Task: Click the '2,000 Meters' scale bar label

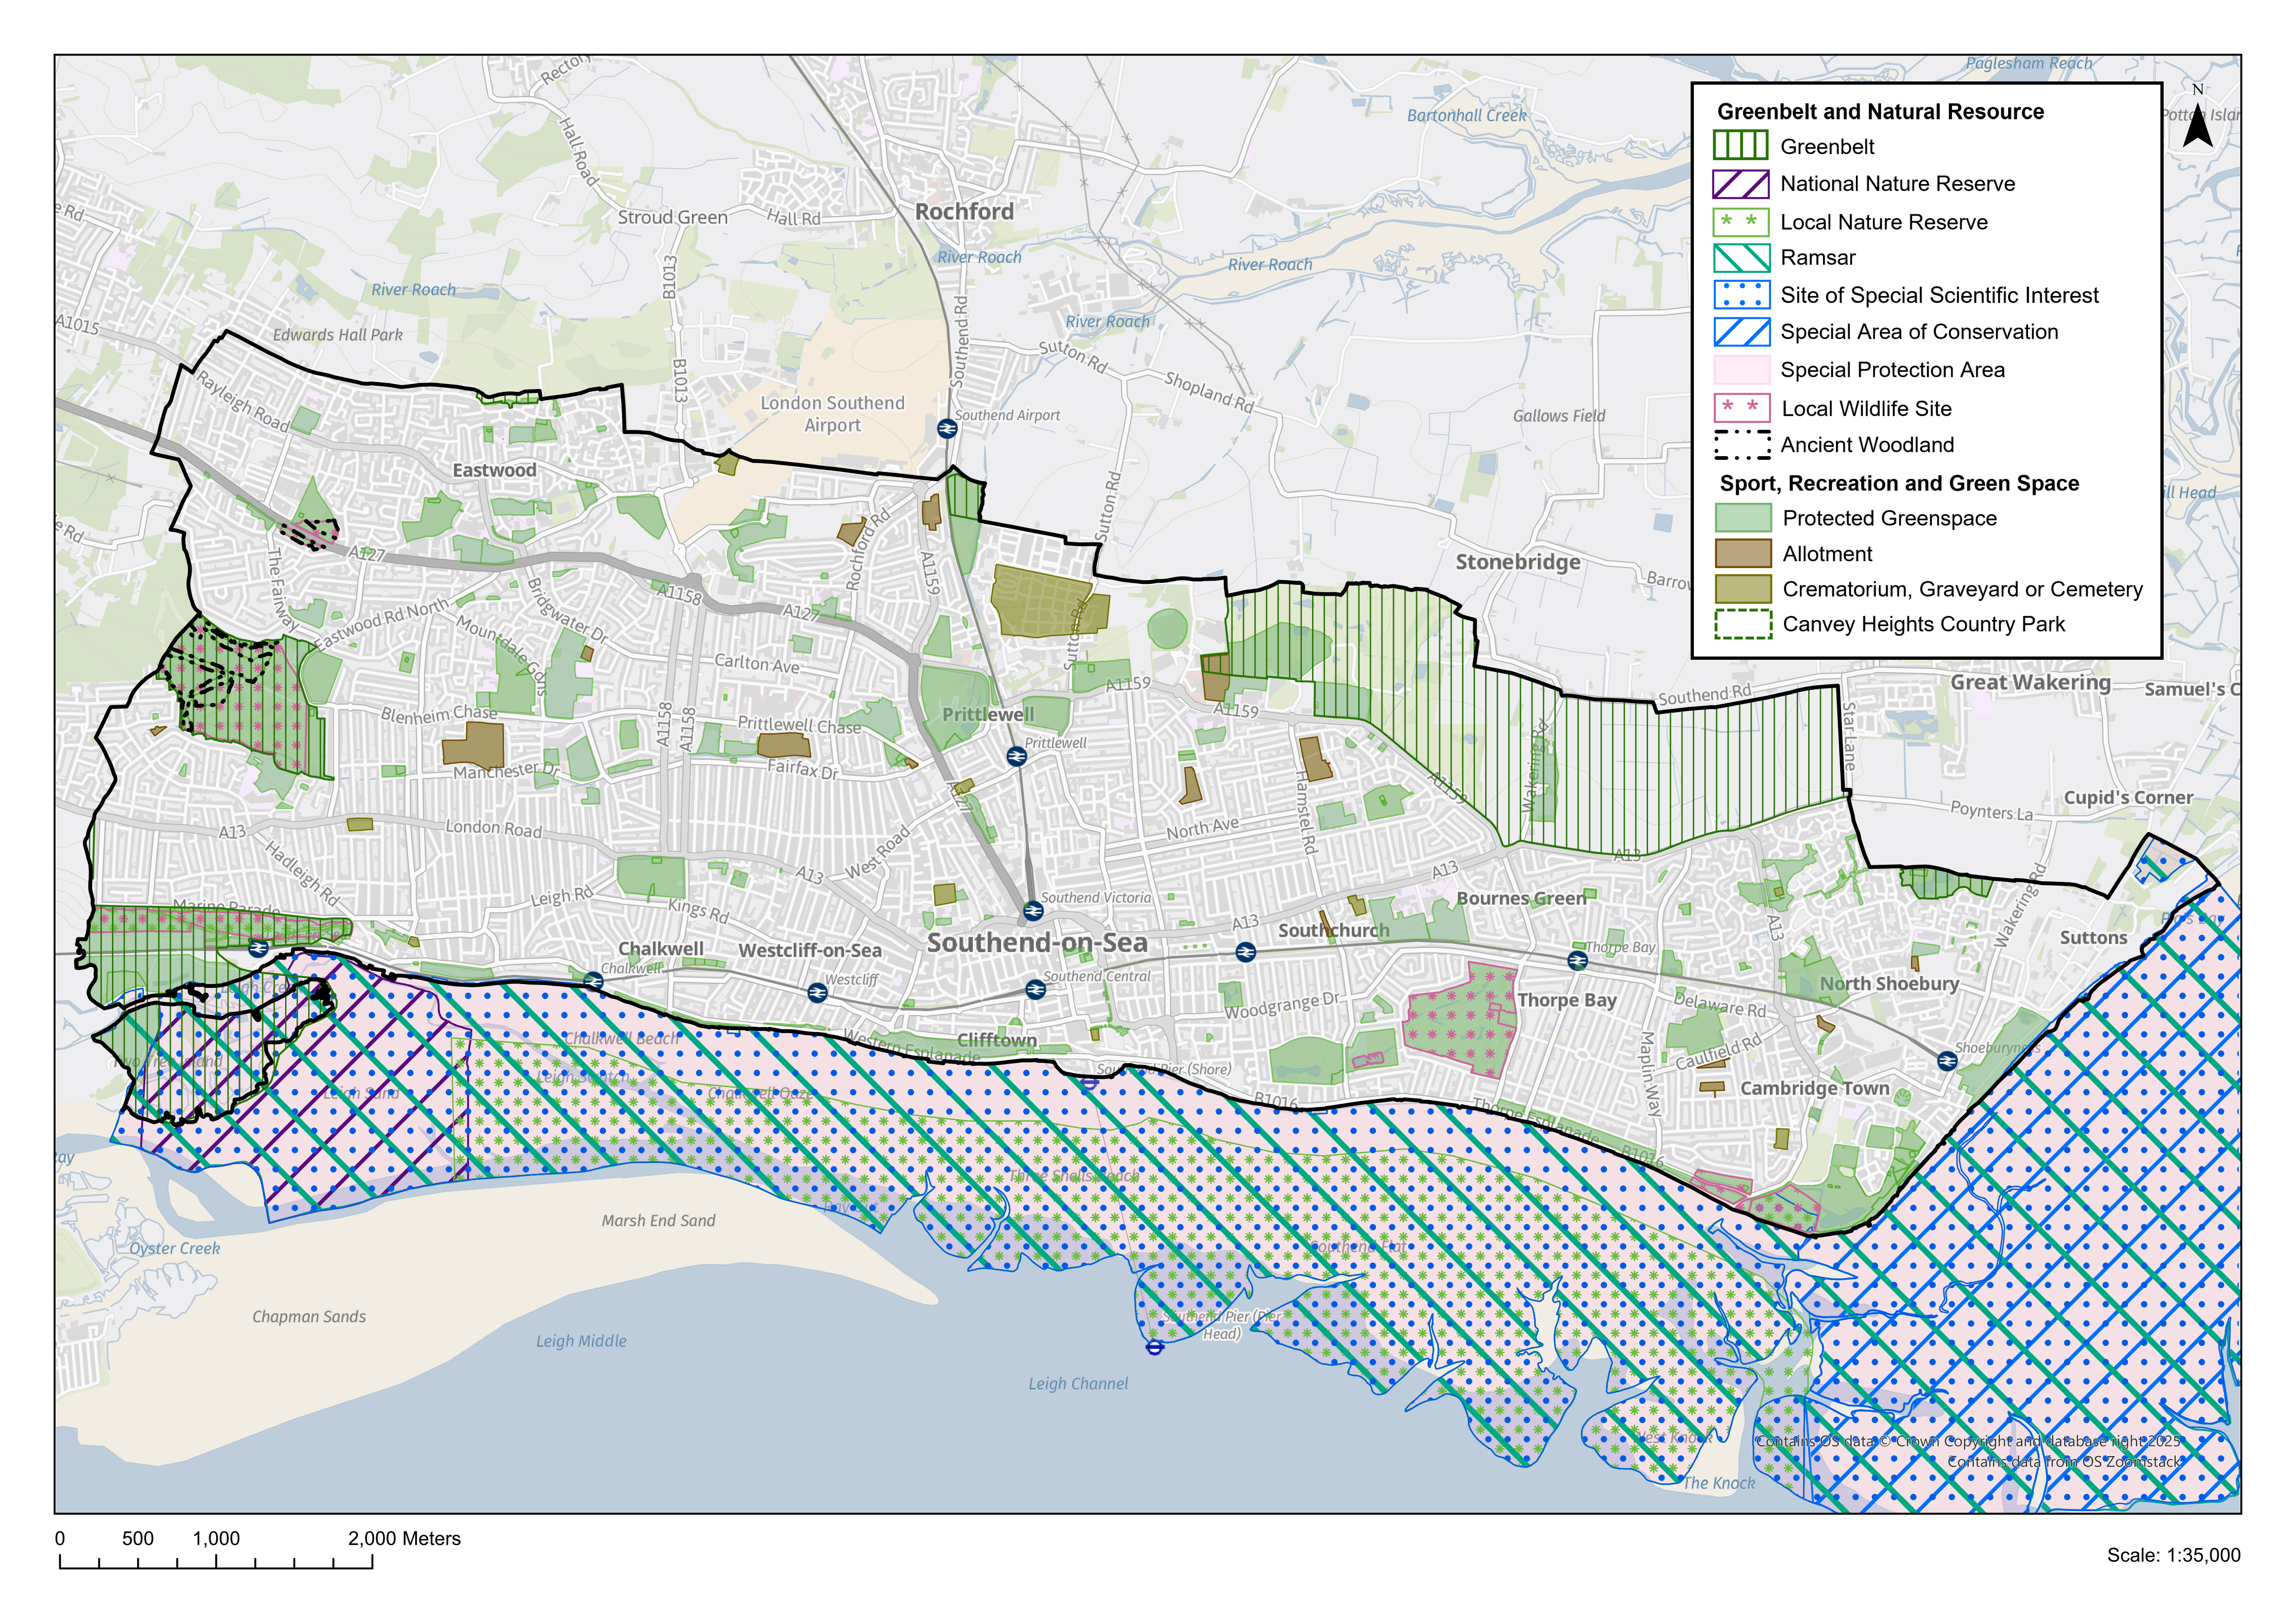Action: pos(404,1539)
